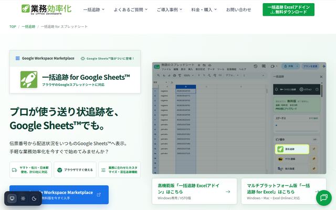Click the Google Sheets™版がついに登場 badge text
The width and height of the screenshot is (336, 210).
tap(110, 58)
